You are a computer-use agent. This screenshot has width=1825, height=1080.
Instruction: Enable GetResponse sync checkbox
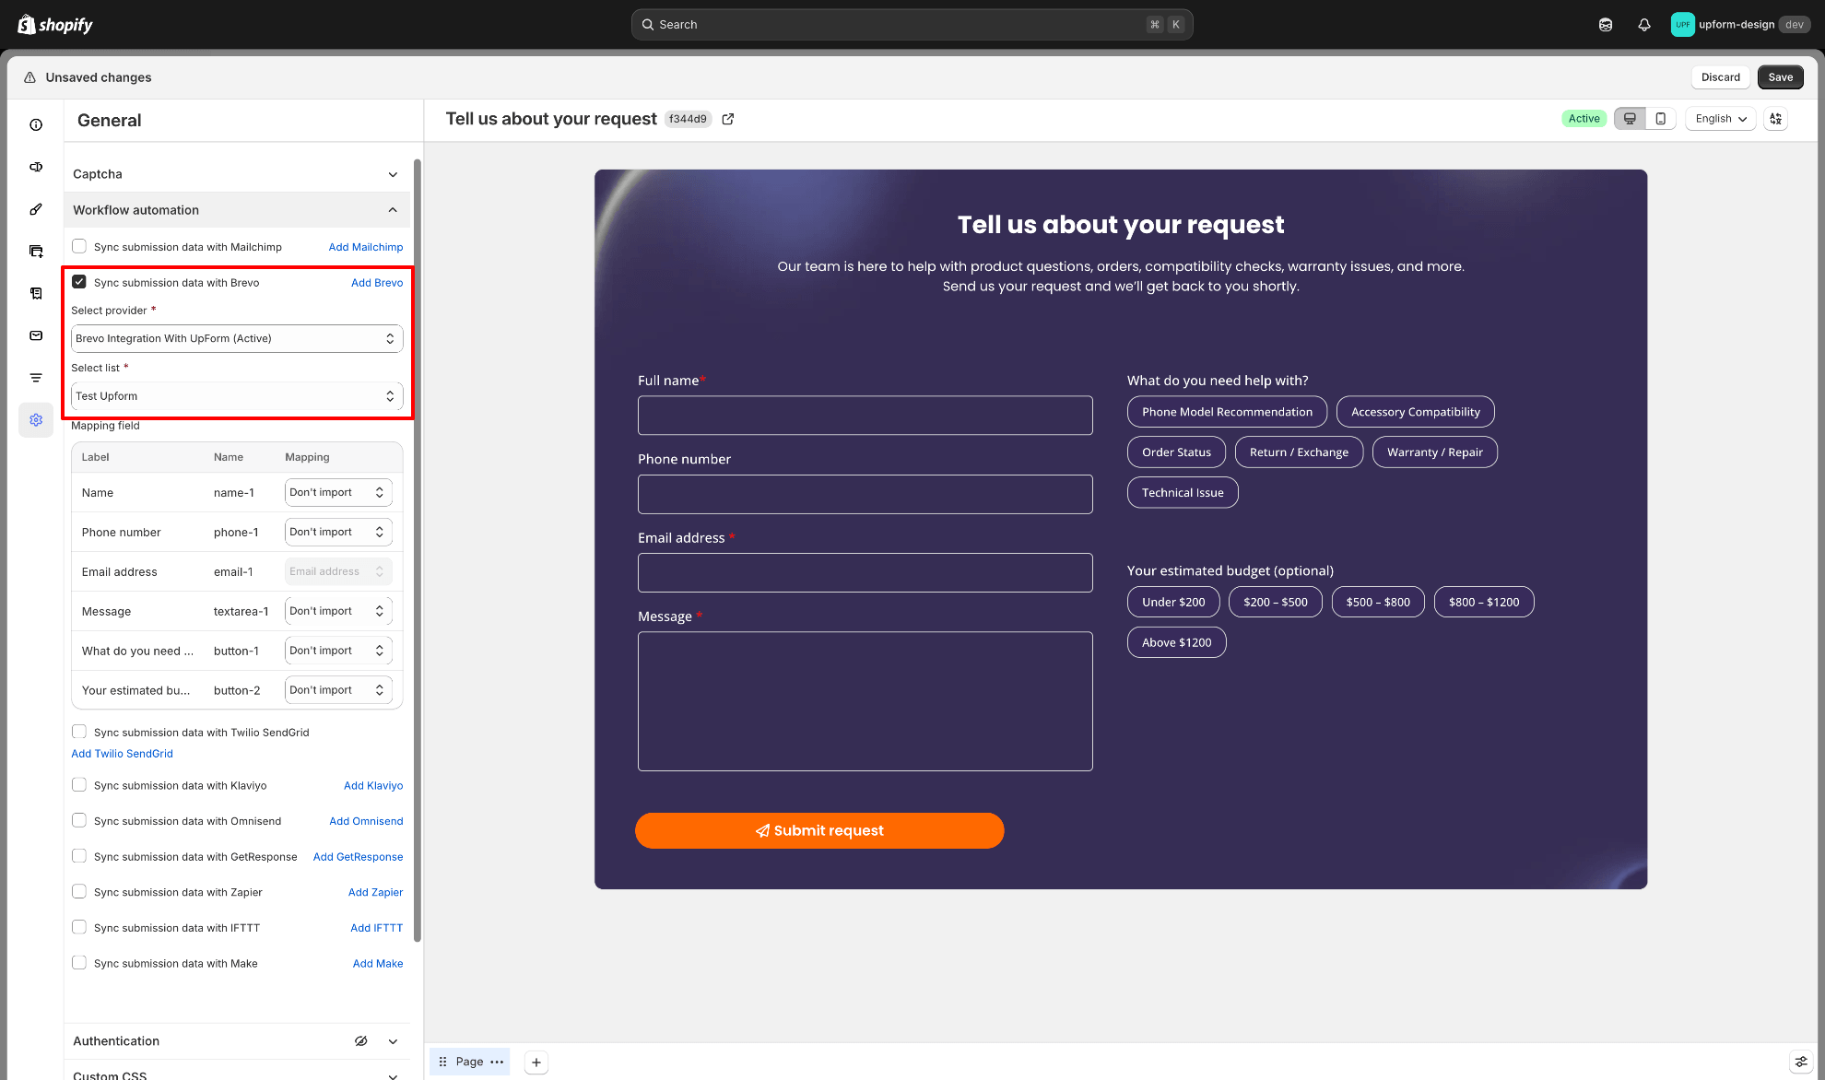[x=79, y=856]
